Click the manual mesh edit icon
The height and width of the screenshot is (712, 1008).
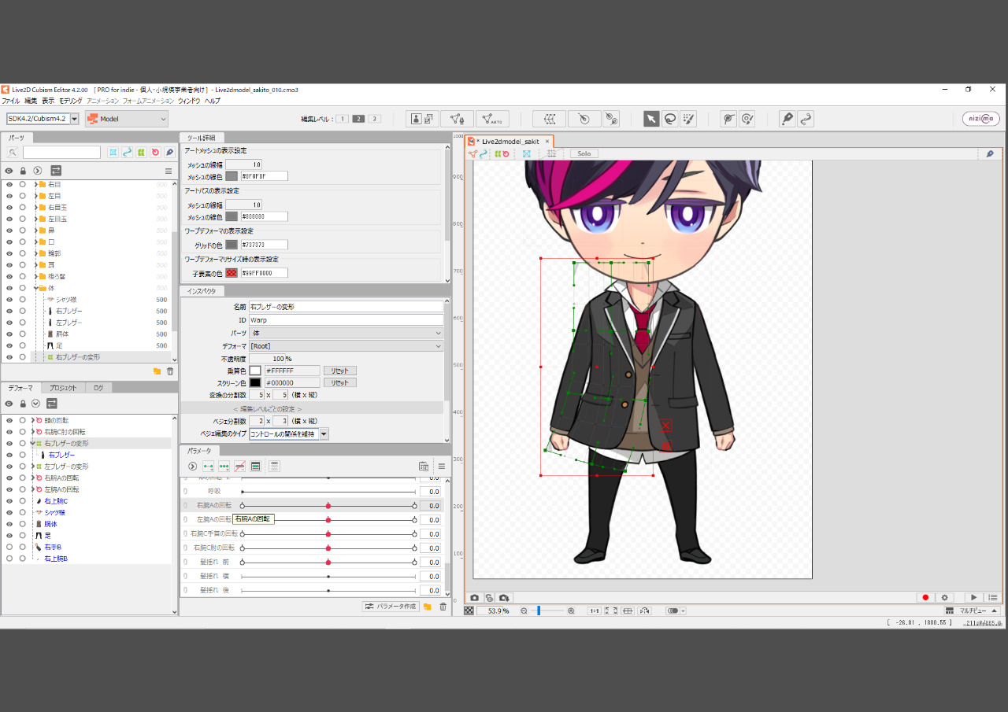coord(457,119)
